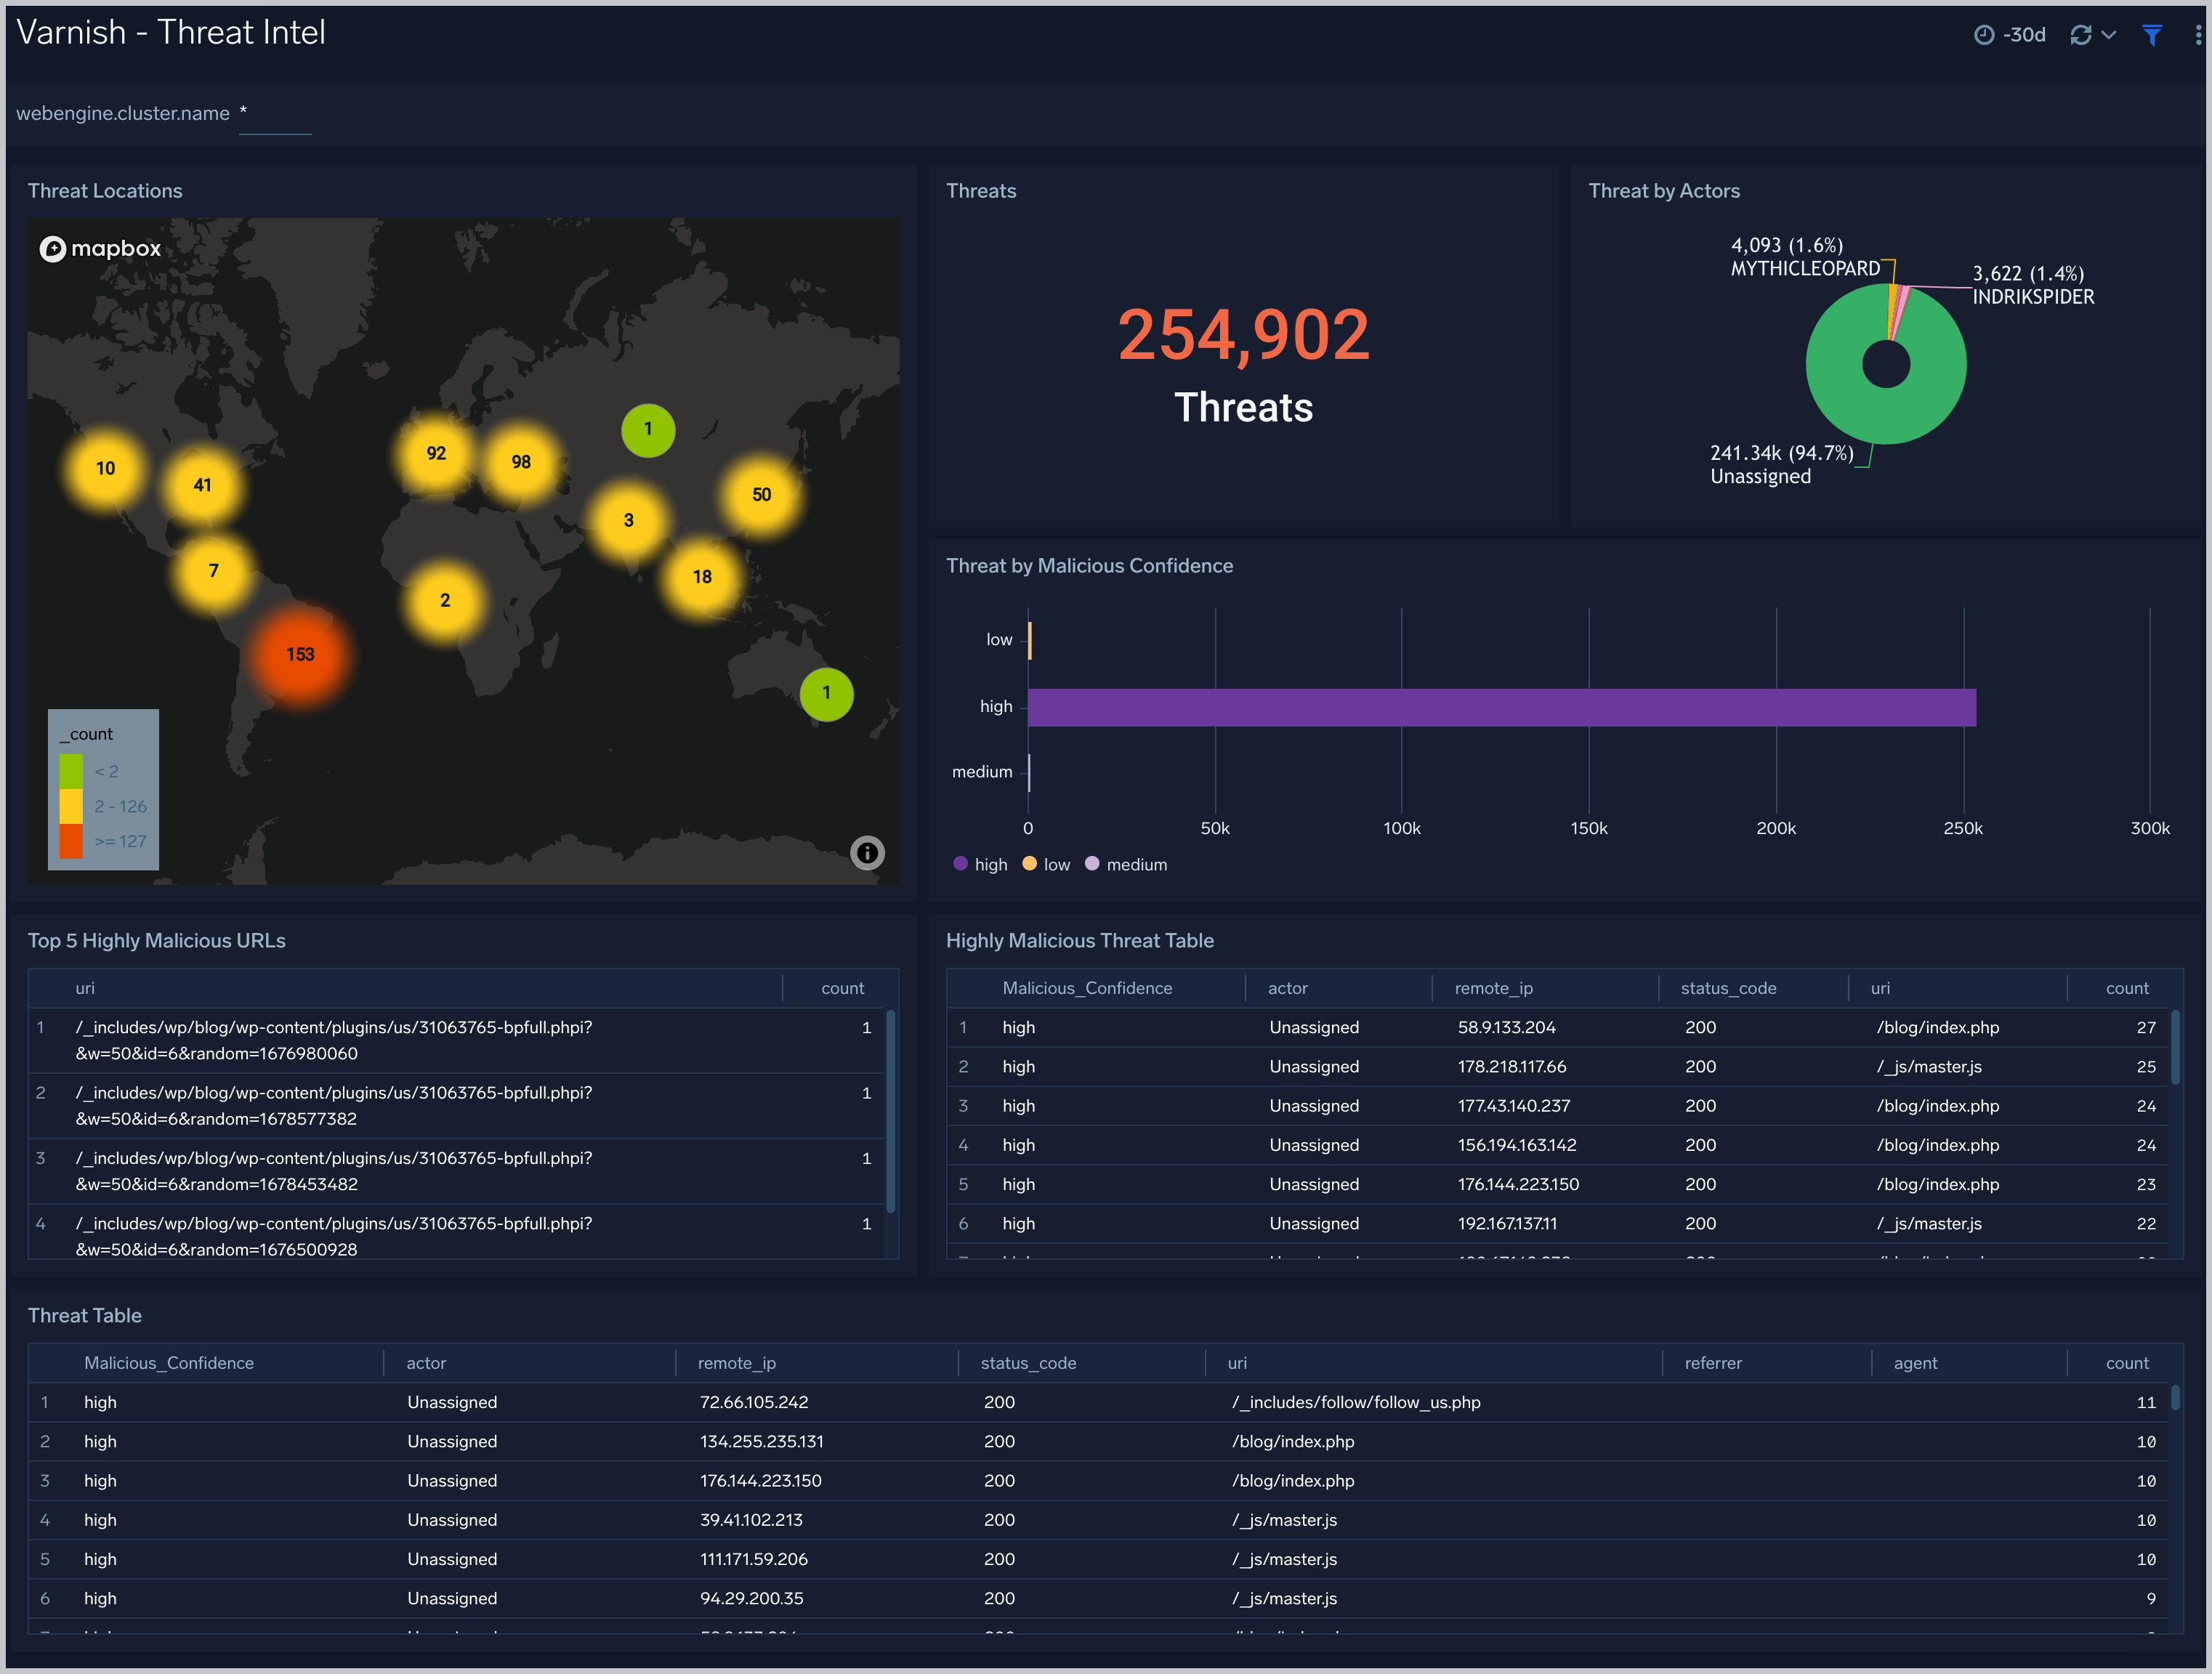Click the webengine.cluster.name filter input
The height and width of the screenshot is (1674, 2212).
[275, 114]
